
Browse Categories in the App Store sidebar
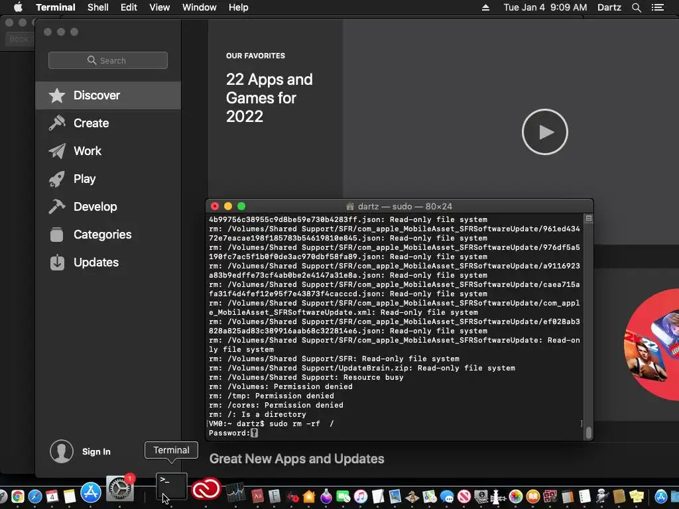click(x=108, y=234)
